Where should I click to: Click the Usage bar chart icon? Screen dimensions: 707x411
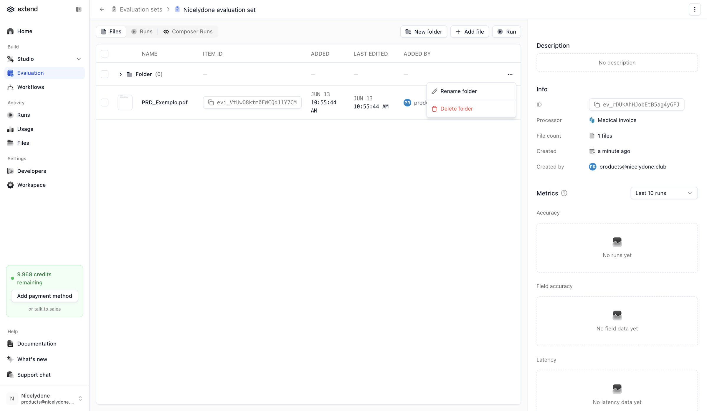tap(10, 129)
